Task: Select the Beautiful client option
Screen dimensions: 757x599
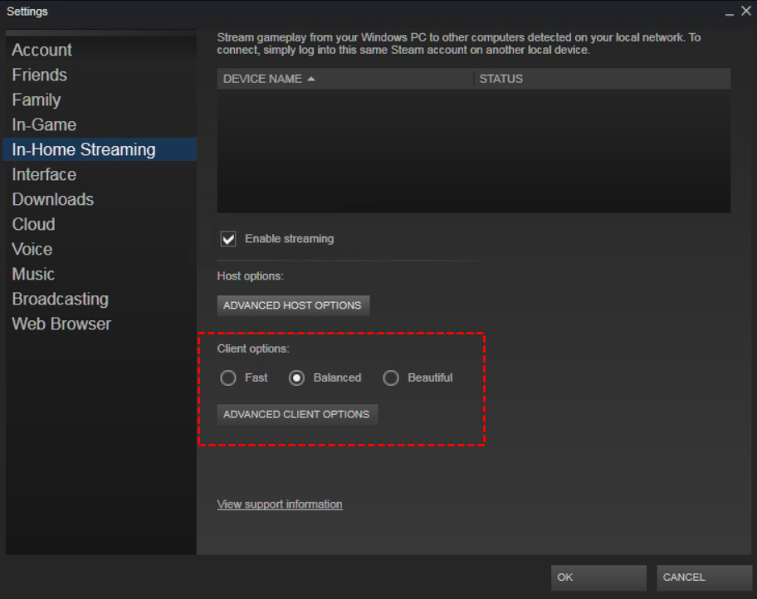Action: [391, 377]
